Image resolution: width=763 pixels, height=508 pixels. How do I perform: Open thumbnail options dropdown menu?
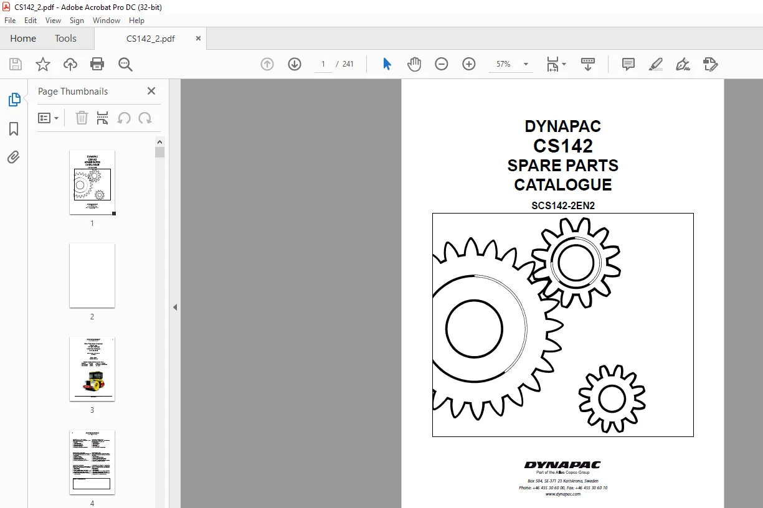pyautogui.click(x=49, y=118)
